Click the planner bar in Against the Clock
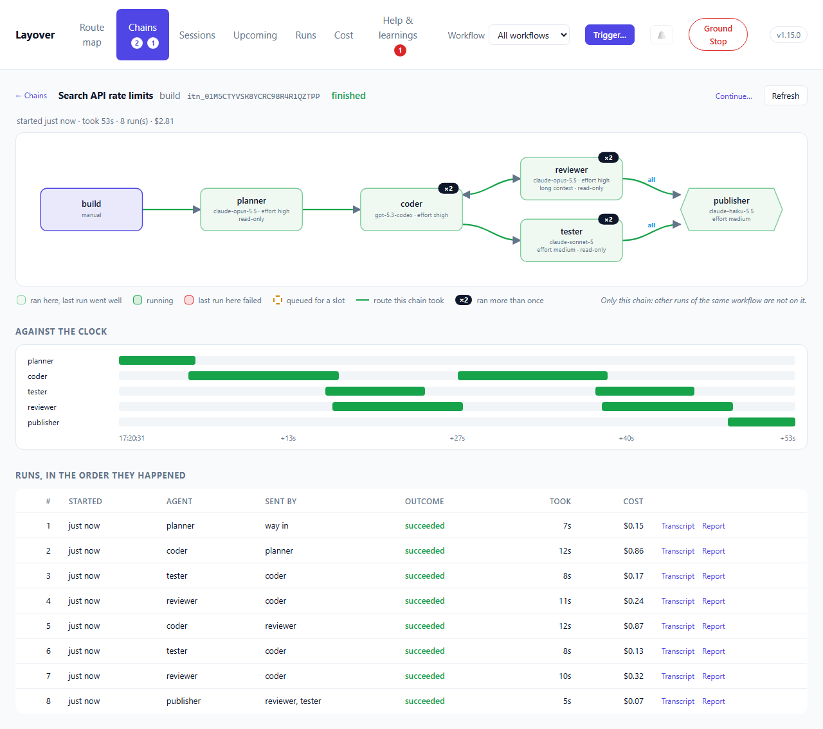This screenshot has height=729, width=823. click(x=157, y=360)
